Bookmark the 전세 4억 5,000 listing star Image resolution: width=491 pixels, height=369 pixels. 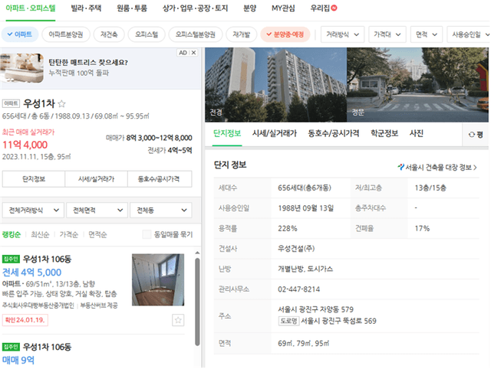(x=178, y=320)
